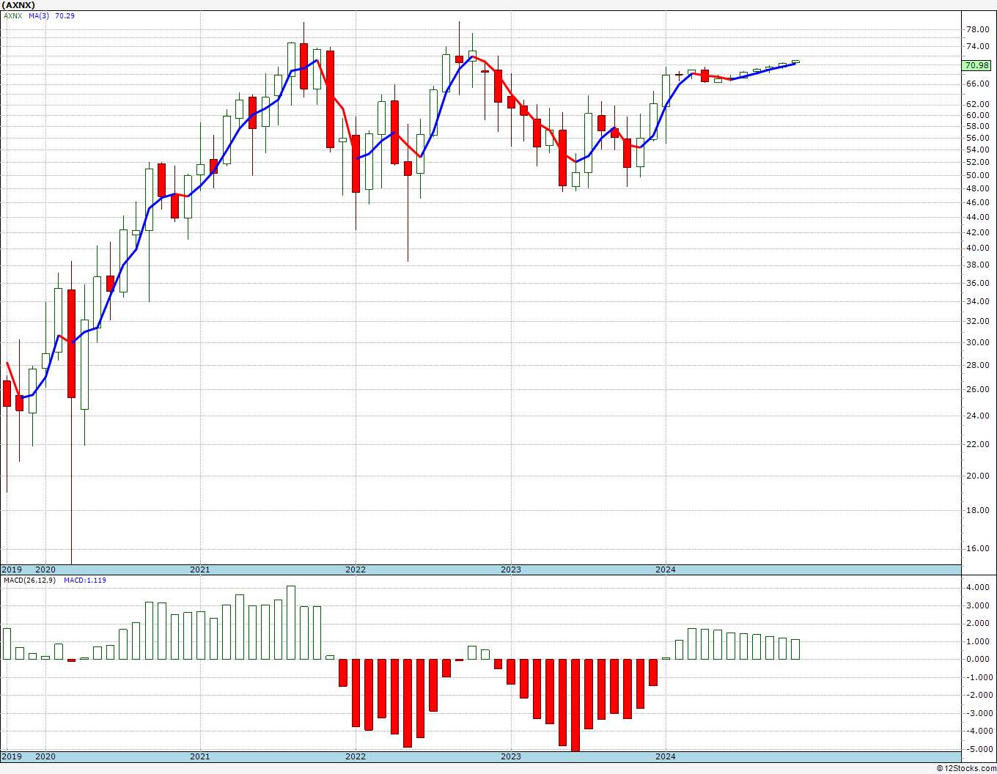Click the "4.000" MACD axis label
The image size is (997, 774).
(979, 587)
